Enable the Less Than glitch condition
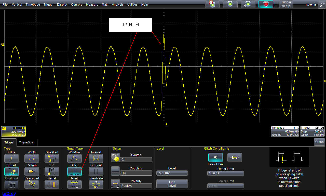326x196 pixels. pyautogui.click(x=215, y=157)
